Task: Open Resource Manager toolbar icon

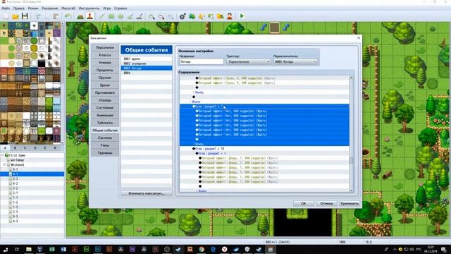Action: coord(221,16)
